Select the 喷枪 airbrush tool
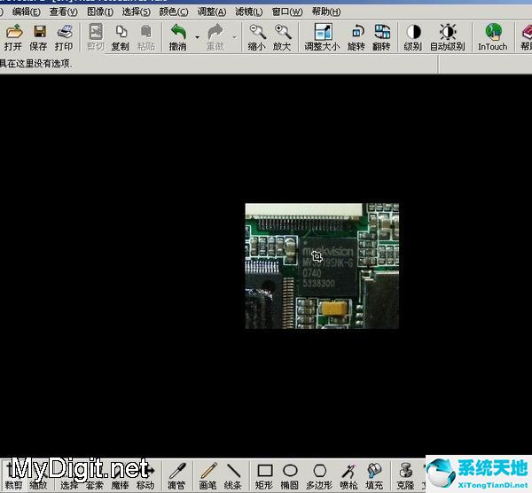This screenshot has width=532, height=493. pos(348,476)
